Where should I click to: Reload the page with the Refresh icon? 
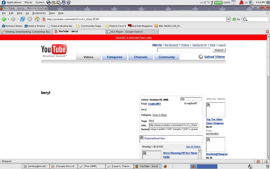point(23,19)
